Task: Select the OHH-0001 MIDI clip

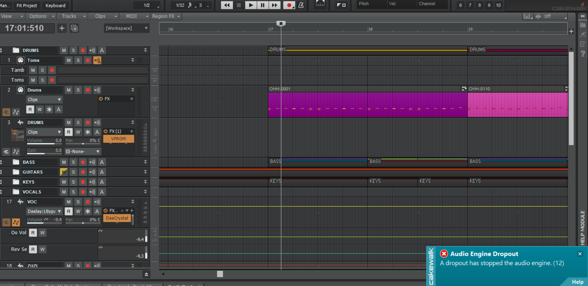Action: [x=367, y=101]
